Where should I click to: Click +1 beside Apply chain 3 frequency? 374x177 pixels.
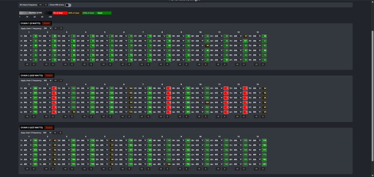point(55,133)
